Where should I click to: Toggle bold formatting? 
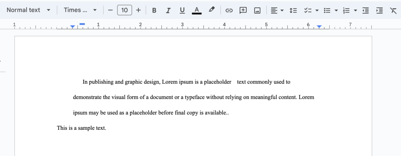click(x=154, y=11)
